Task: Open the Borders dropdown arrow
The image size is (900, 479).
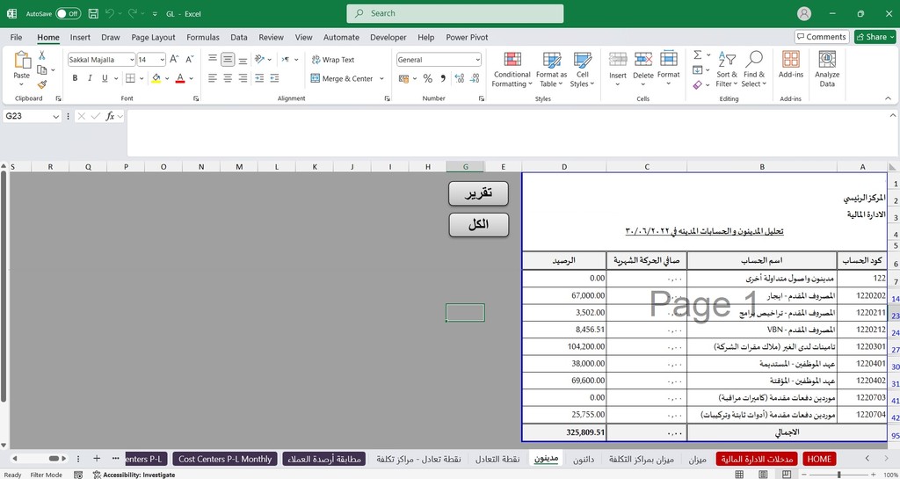Action: tap(142, 78)
